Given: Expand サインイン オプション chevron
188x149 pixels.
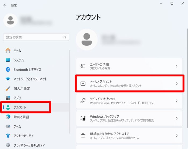Looking at the screenshot, I should tap(176, 101).
